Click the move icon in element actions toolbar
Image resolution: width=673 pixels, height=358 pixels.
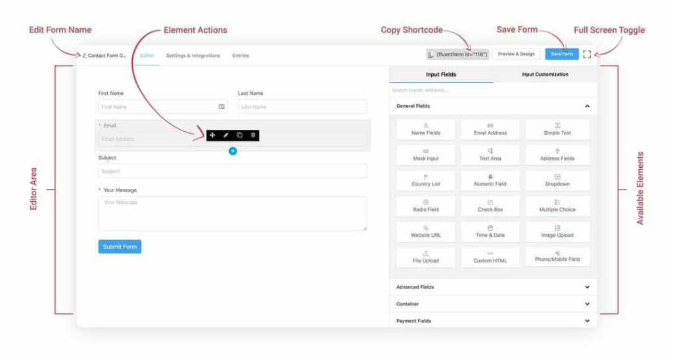212,135
